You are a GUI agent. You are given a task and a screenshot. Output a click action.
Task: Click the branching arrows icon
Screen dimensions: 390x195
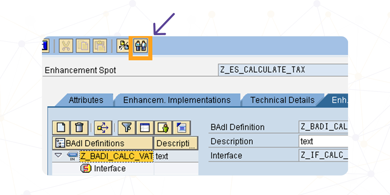(x=103, y=128)
